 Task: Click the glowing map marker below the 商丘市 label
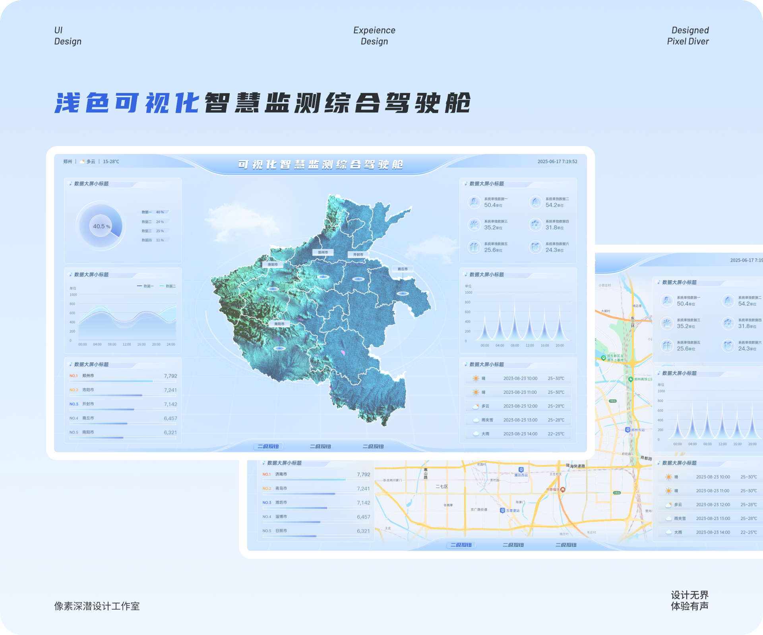(403, 293)
